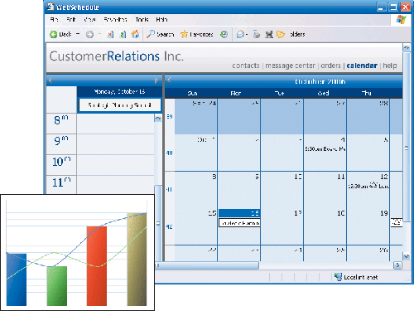This screenshot has width=414, height=311.
Task: Open the Back button dropdown arrow
Action: (78, 34)
